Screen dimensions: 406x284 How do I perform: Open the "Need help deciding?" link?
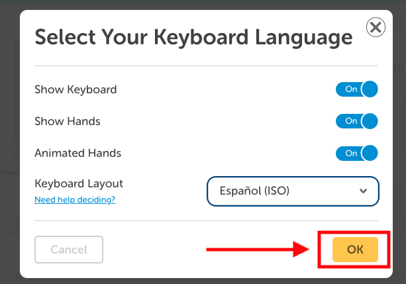pos(75,199)
